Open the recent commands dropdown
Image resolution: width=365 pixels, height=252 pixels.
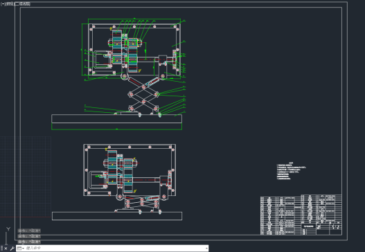(21, 249)
